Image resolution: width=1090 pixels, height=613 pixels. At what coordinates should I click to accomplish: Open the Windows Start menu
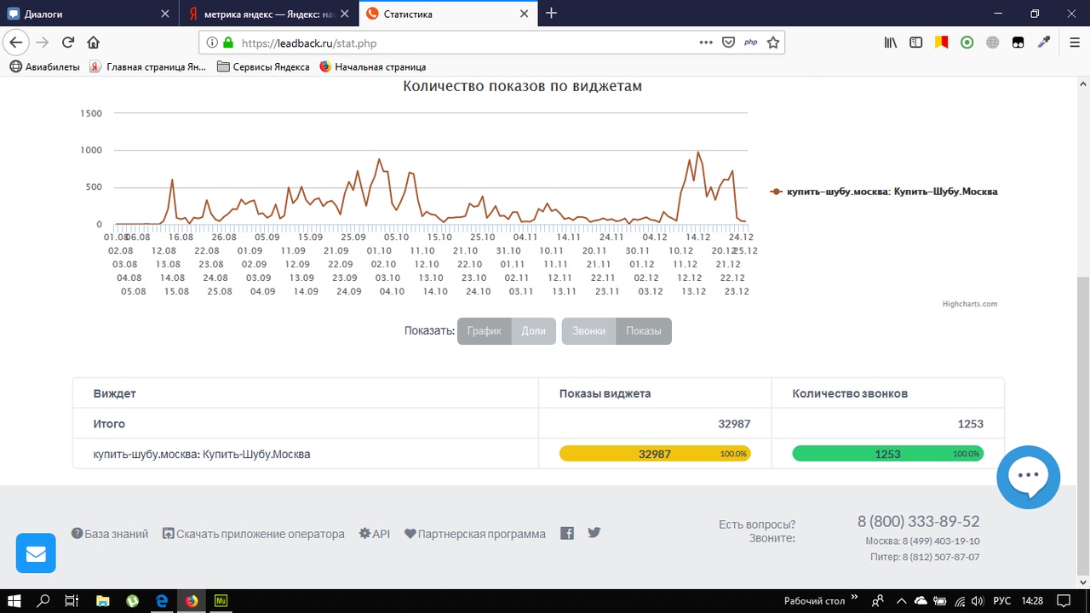(14, 600)
